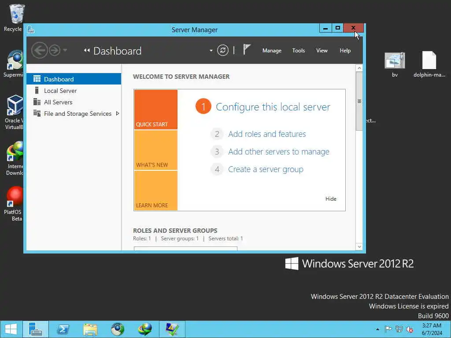Click the taskbar clock showing 3:27 AM
451x338 pixels.
pos(432,329)
